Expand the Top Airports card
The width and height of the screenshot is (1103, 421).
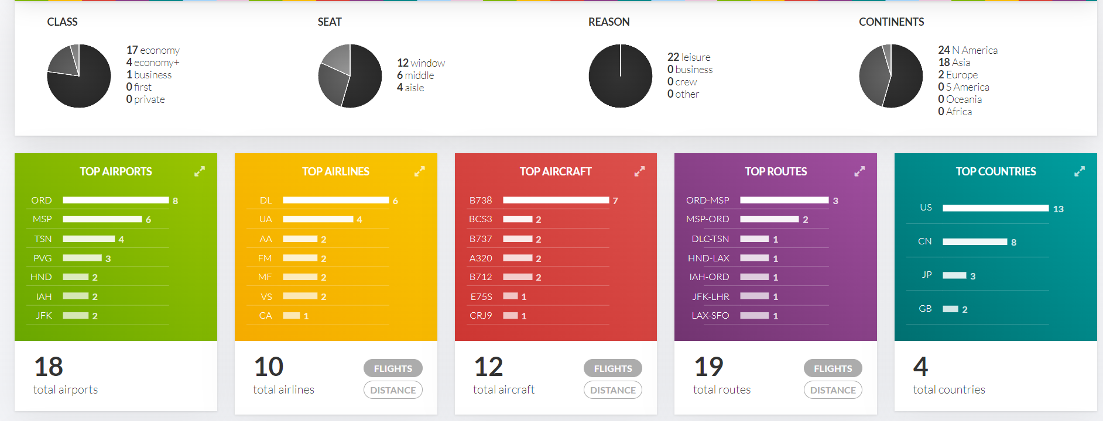[200, 171]
